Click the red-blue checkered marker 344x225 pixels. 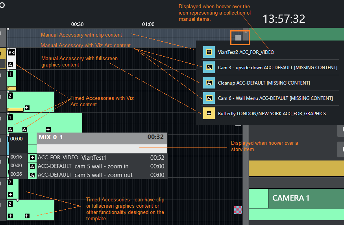(x=238, y=210)
